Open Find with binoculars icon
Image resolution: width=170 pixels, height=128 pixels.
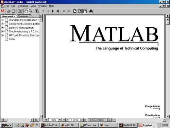coord(91,11)
